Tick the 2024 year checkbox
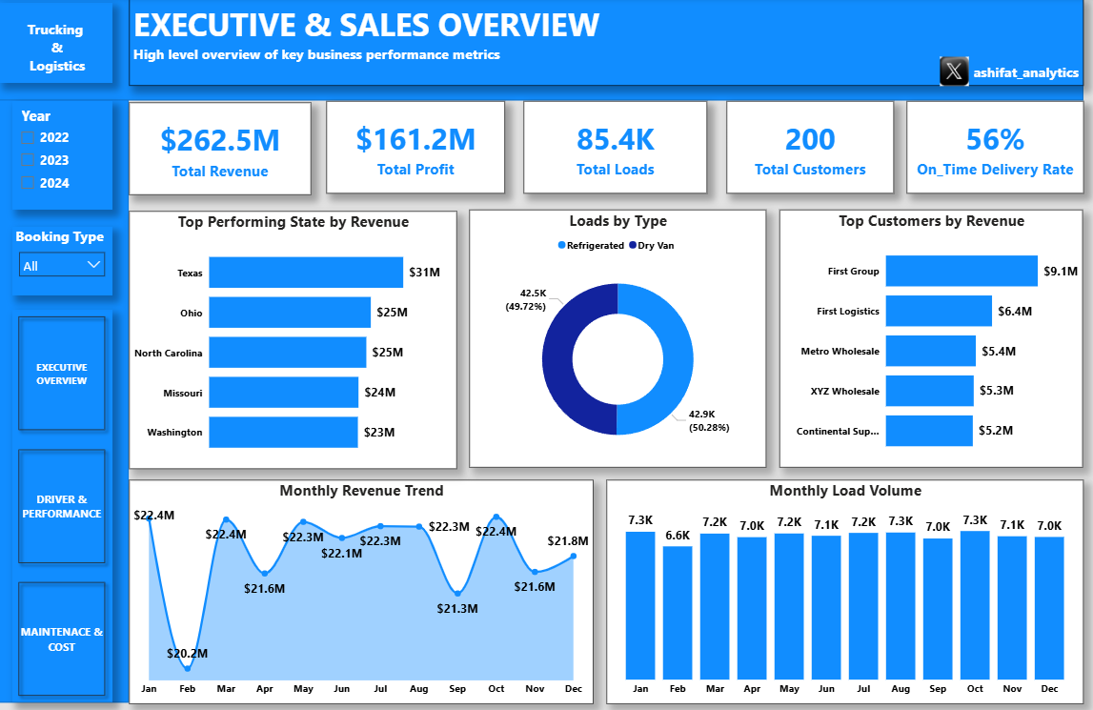The width and height of the screenshot is (1093, 710). tap(28, 183)
